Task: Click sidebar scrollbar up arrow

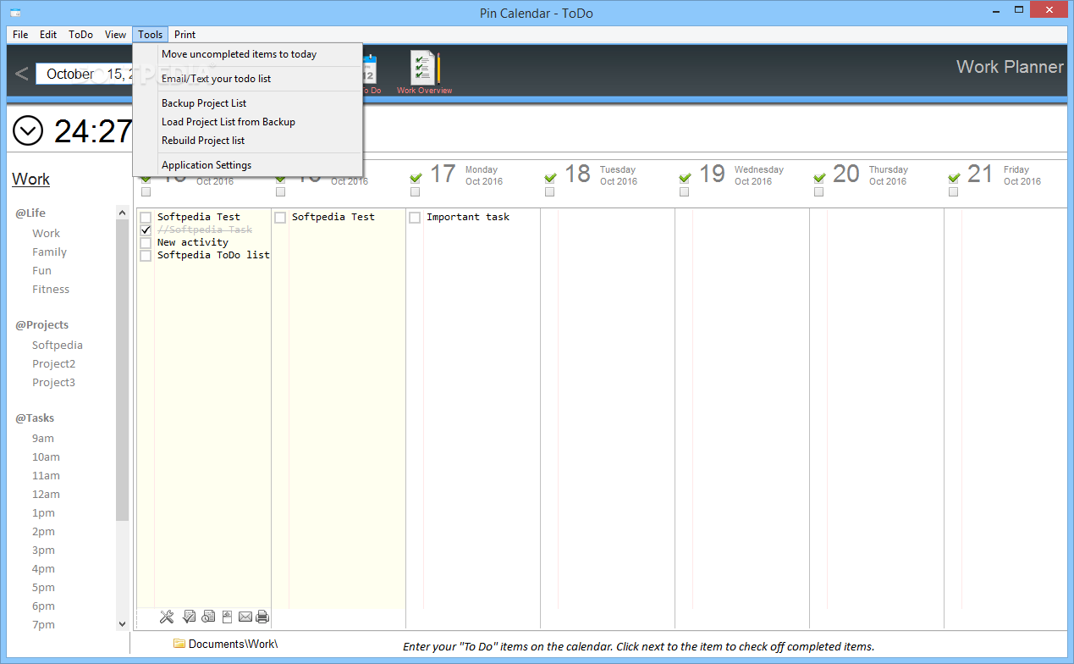Action: [122, 214]
